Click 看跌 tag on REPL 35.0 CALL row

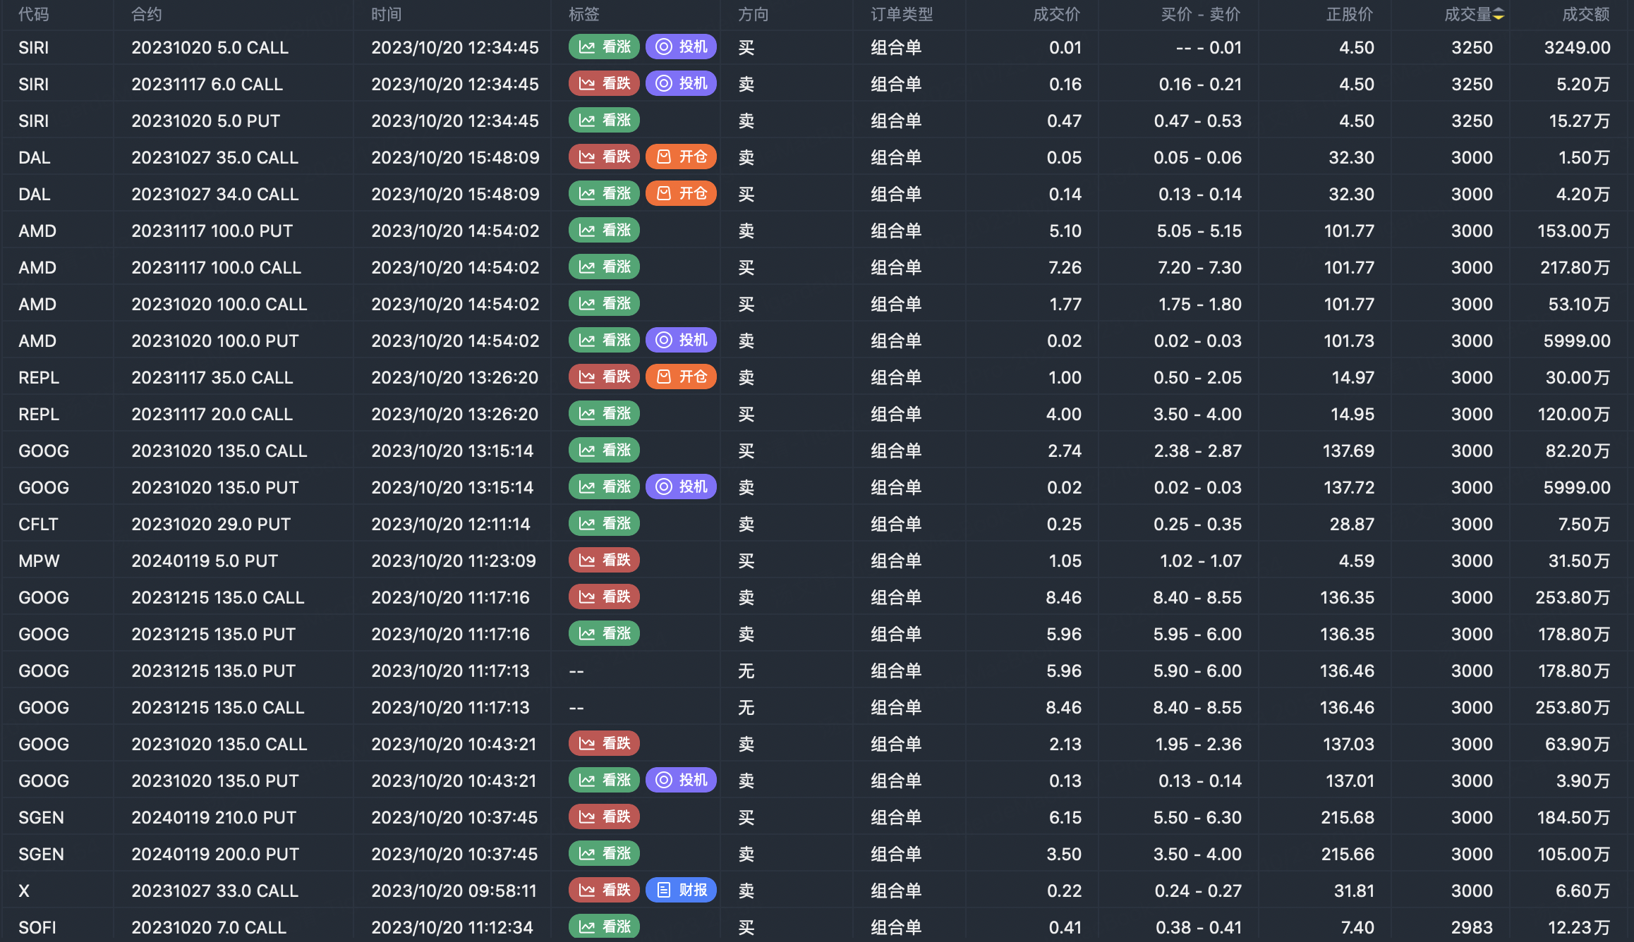(604, 377)
